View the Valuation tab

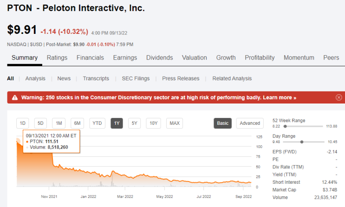[x=195, y=58]
